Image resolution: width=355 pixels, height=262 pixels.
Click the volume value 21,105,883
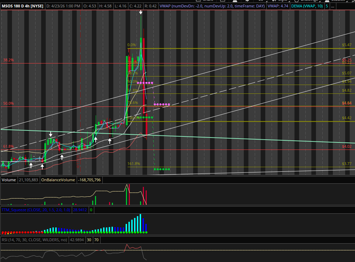(x=28, y=180)
